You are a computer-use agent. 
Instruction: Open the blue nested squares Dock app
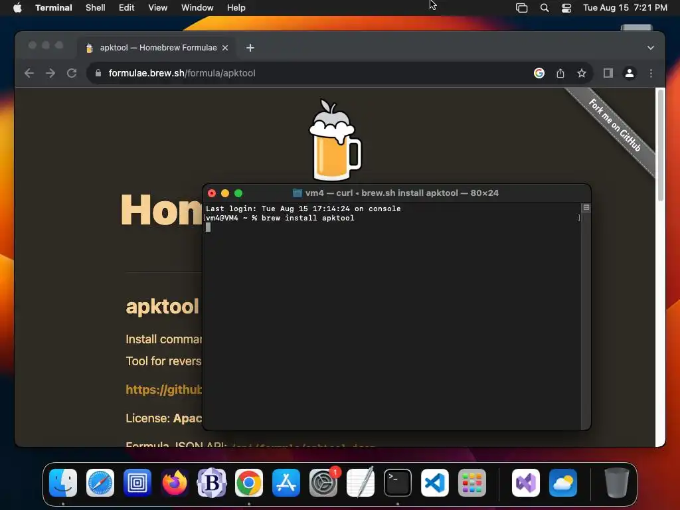pyautogui.click(x=137, y=483)
